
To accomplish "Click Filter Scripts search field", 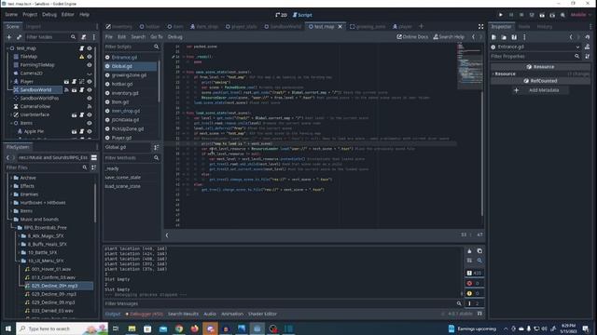I will 132,47.
